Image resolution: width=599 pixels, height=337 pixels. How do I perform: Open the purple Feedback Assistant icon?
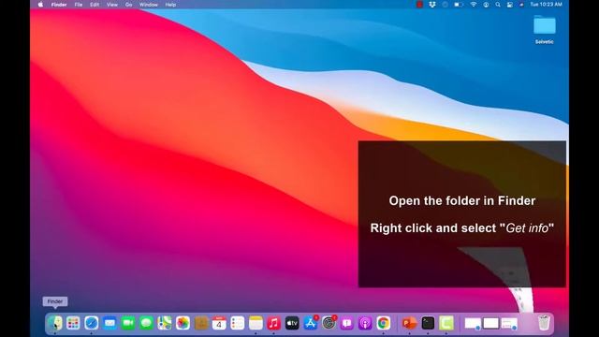click(x=347, y=323)
